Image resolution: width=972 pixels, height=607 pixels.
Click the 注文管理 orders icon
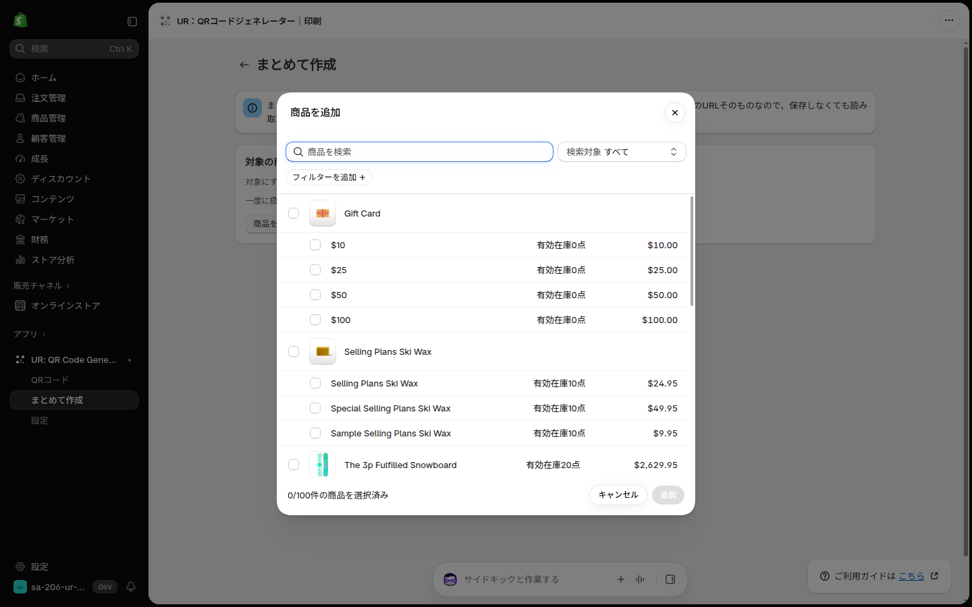[20, 98]
